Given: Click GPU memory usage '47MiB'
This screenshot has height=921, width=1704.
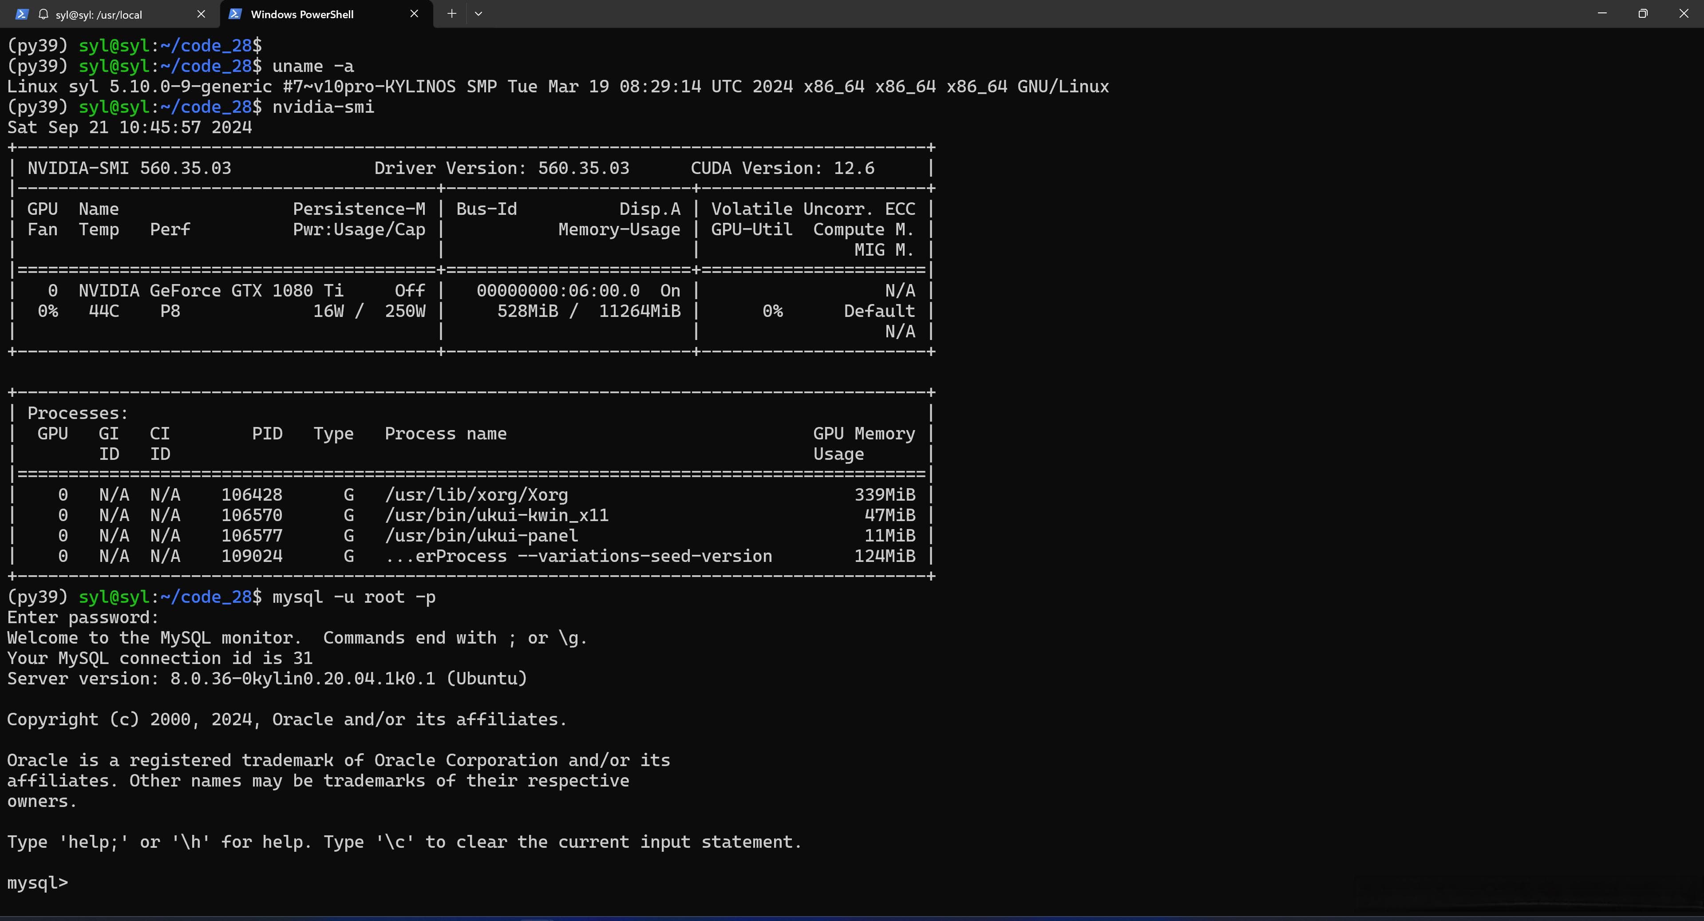Looking at the screenshot, I should pyautogui.click(x=890, y=515).
